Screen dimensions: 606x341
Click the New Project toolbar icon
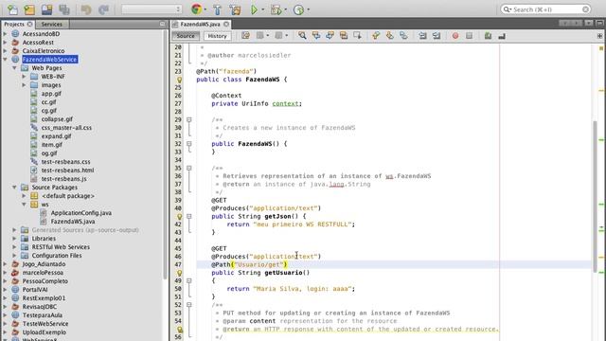(29, 9)
